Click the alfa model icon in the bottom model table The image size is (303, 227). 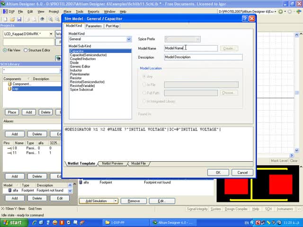click(x=81, y=182)
